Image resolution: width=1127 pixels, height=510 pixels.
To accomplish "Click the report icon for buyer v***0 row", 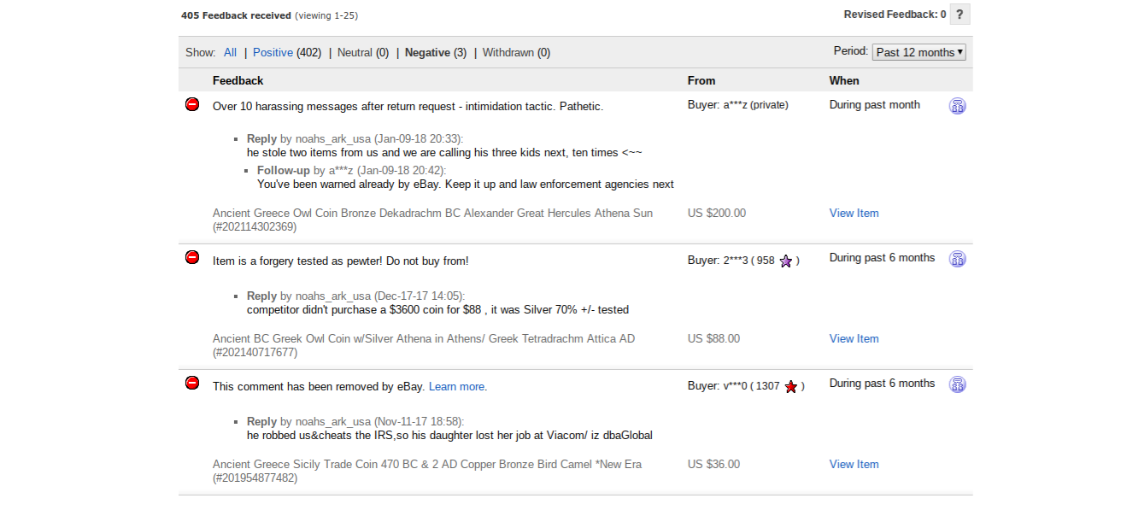I will coord(958,384).
